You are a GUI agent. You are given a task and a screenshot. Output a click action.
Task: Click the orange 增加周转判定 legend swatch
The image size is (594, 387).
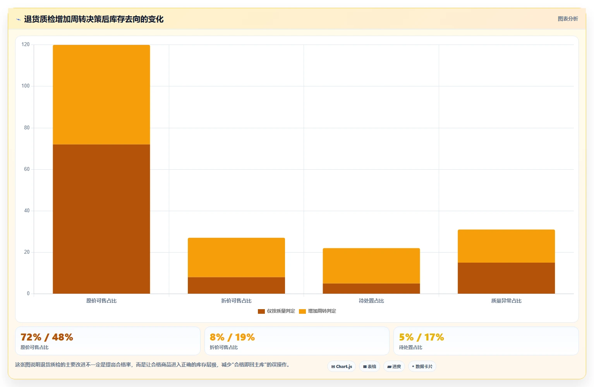click(302, 311)
